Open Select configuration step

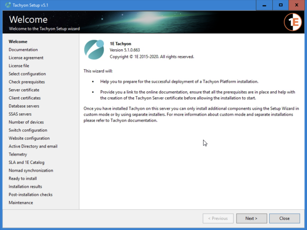pos(27,74)
